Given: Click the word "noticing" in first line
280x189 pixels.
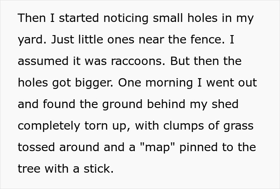Looking at the screenshot, I should coord(126,19).
